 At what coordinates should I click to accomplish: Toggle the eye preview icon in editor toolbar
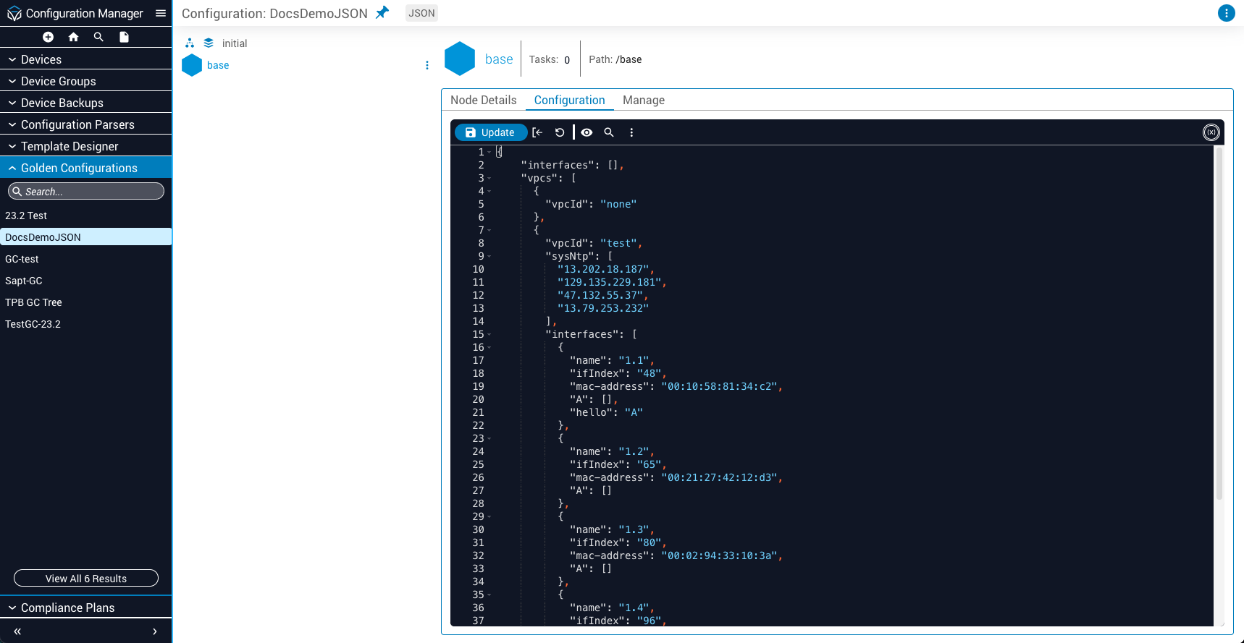tap(587, 132)
